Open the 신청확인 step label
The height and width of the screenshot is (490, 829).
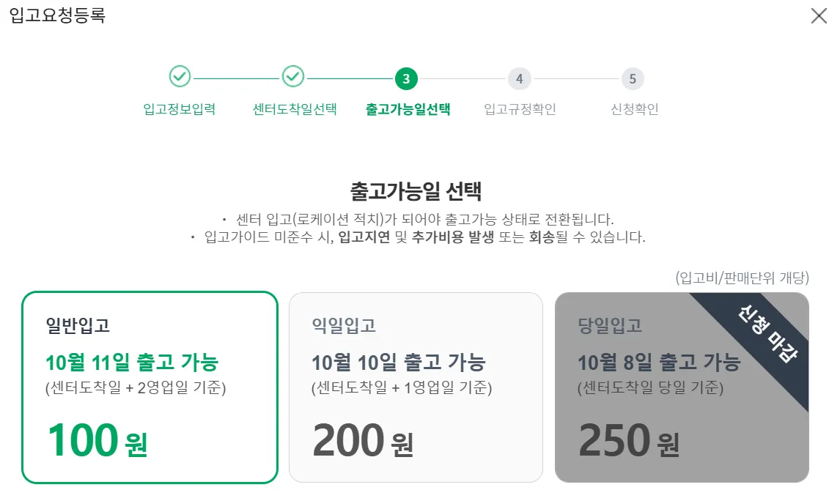(x=634, y=110)
